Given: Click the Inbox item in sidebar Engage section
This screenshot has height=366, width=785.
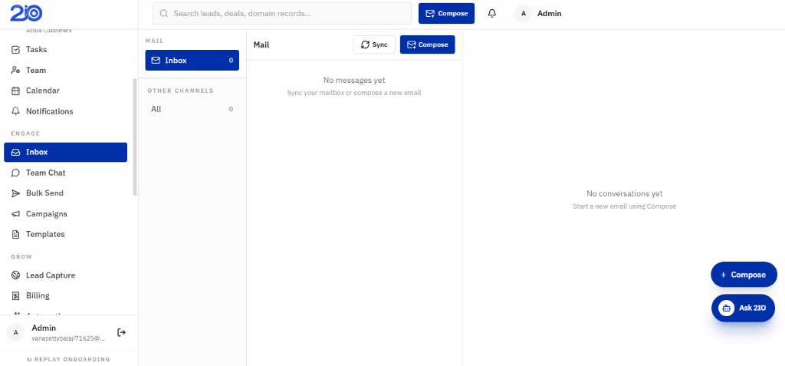Looking at the screenshot, I should point(66,153).
